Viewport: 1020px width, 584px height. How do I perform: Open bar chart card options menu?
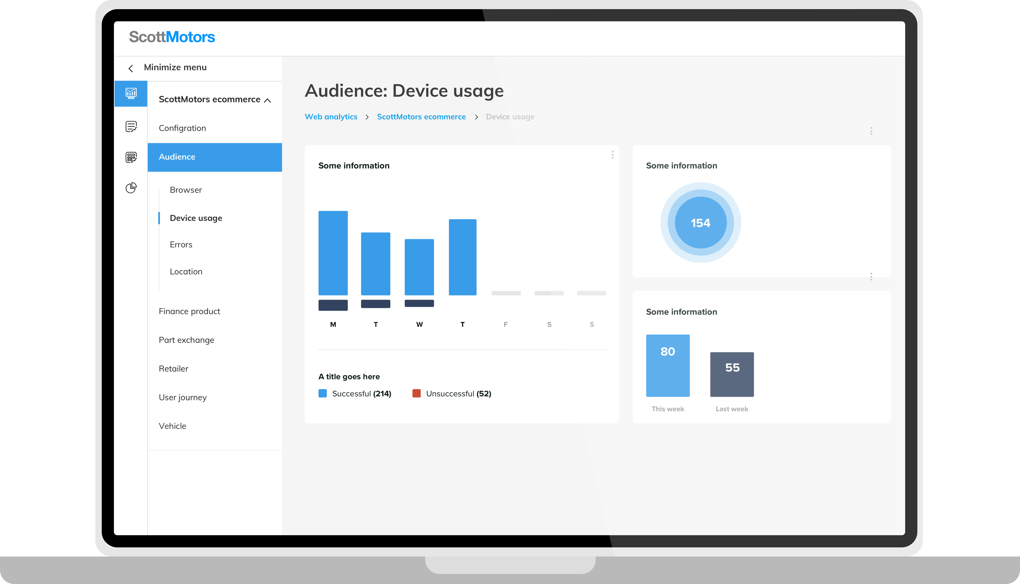point(612,155)
